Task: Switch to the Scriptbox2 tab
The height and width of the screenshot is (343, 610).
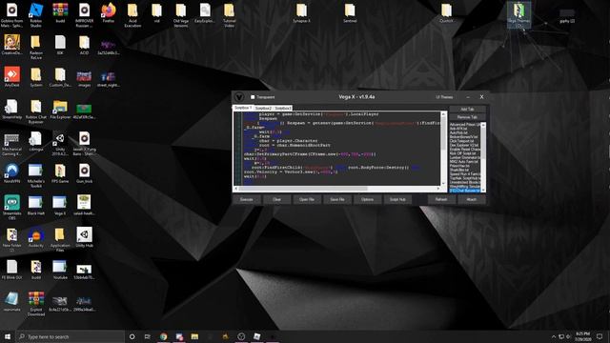Action: pos(263,108)
